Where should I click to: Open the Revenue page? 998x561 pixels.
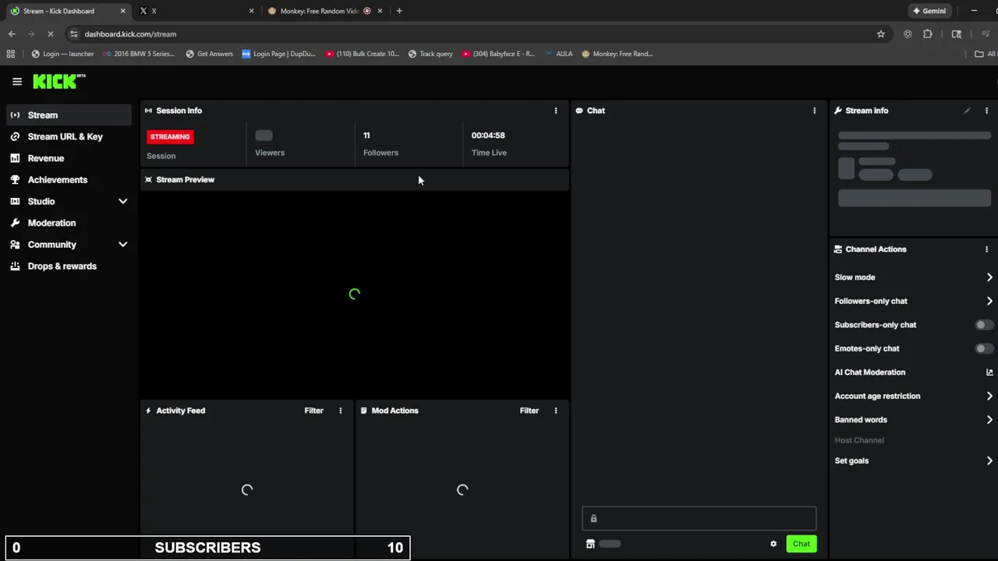tap(46, 158)
